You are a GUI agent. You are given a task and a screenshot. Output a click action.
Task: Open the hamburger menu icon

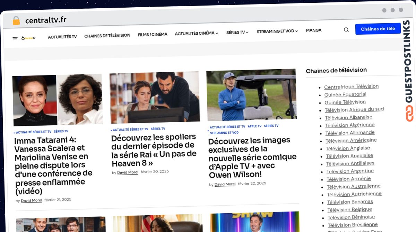point(15,38)
